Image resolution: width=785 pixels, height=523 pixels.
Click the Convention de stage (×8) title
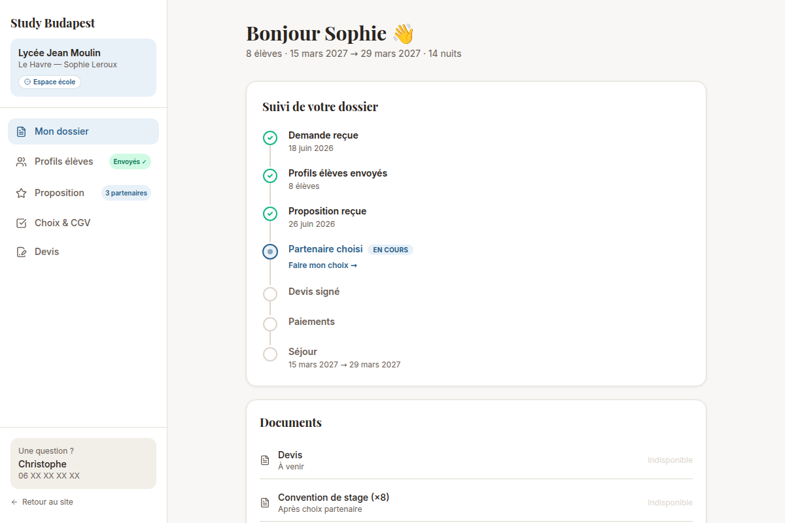334,498
